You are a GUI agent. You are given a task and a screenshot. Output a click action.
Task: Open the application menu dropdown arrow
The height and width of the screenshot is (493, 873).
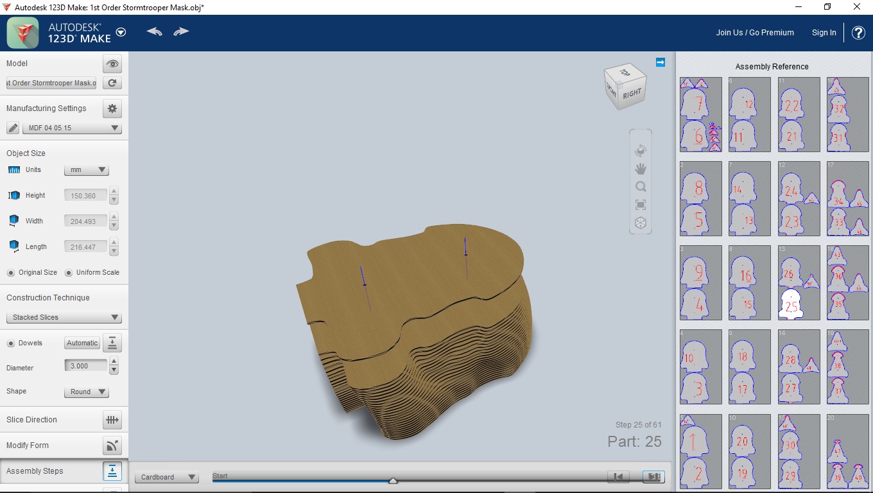(x=121, y=33)
